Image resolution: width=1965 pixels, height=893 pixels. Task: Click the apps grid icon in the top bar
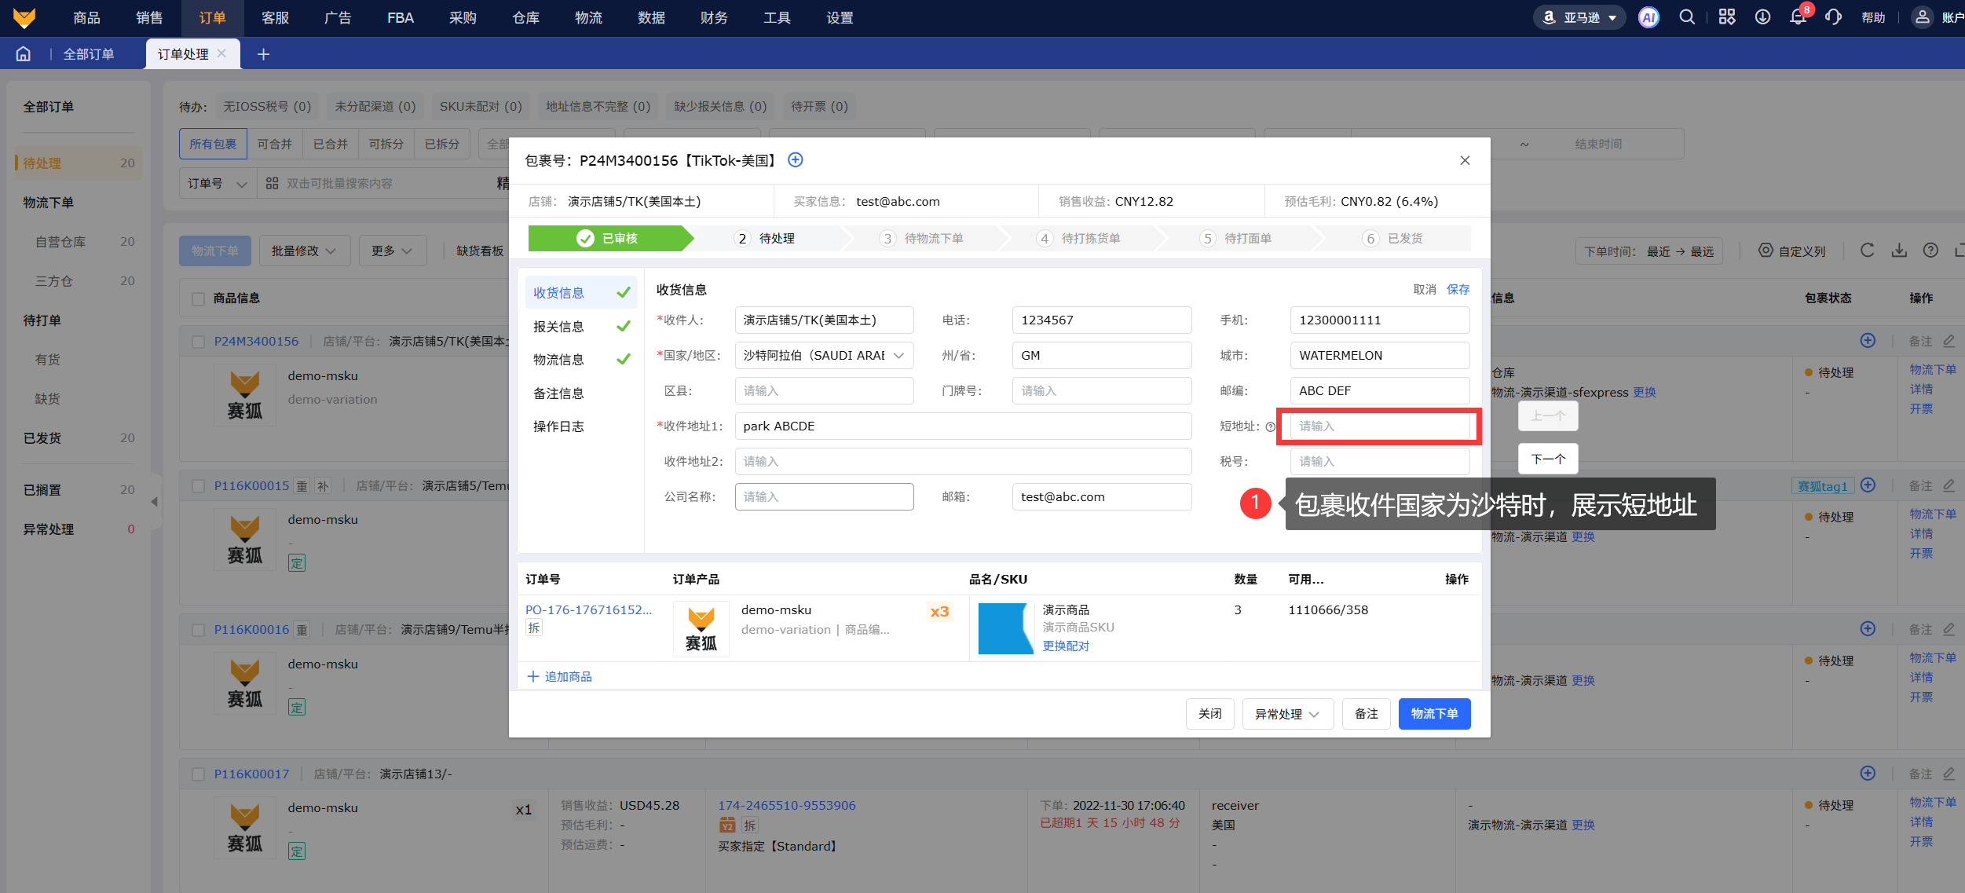coord(1726,17)
